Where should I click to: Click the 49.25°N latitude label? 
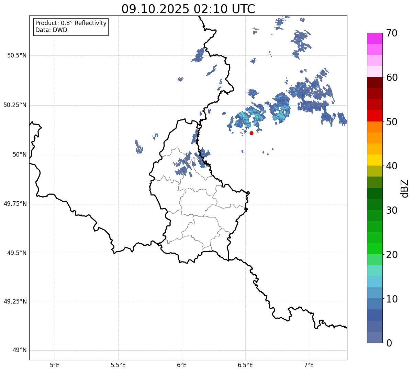pyautogui.click(x=15, y=301)
